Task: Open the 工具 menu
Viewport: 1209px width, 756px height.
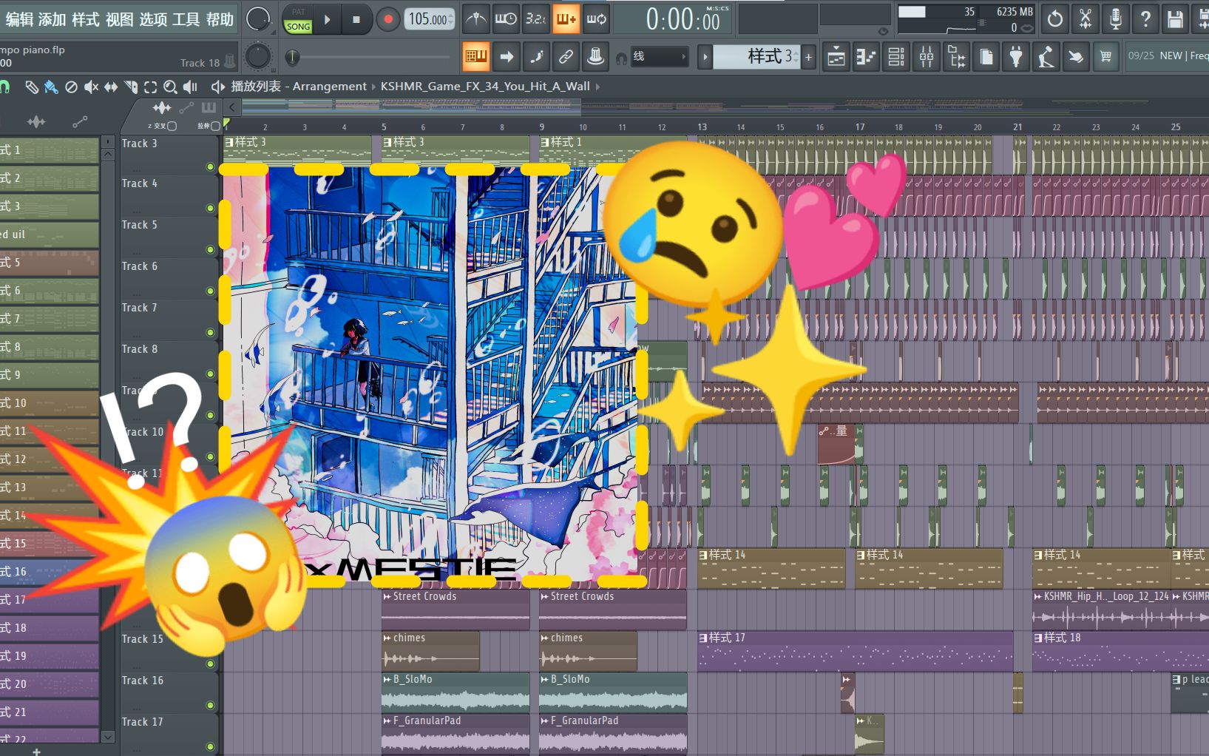Action: pyautogui.click(x=186, y=19)
